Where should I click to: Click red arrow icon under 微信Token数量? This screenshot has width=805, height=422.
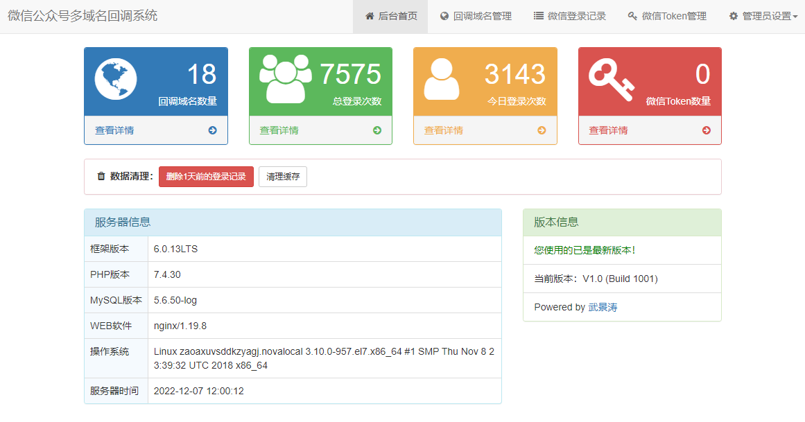point(706,130)
